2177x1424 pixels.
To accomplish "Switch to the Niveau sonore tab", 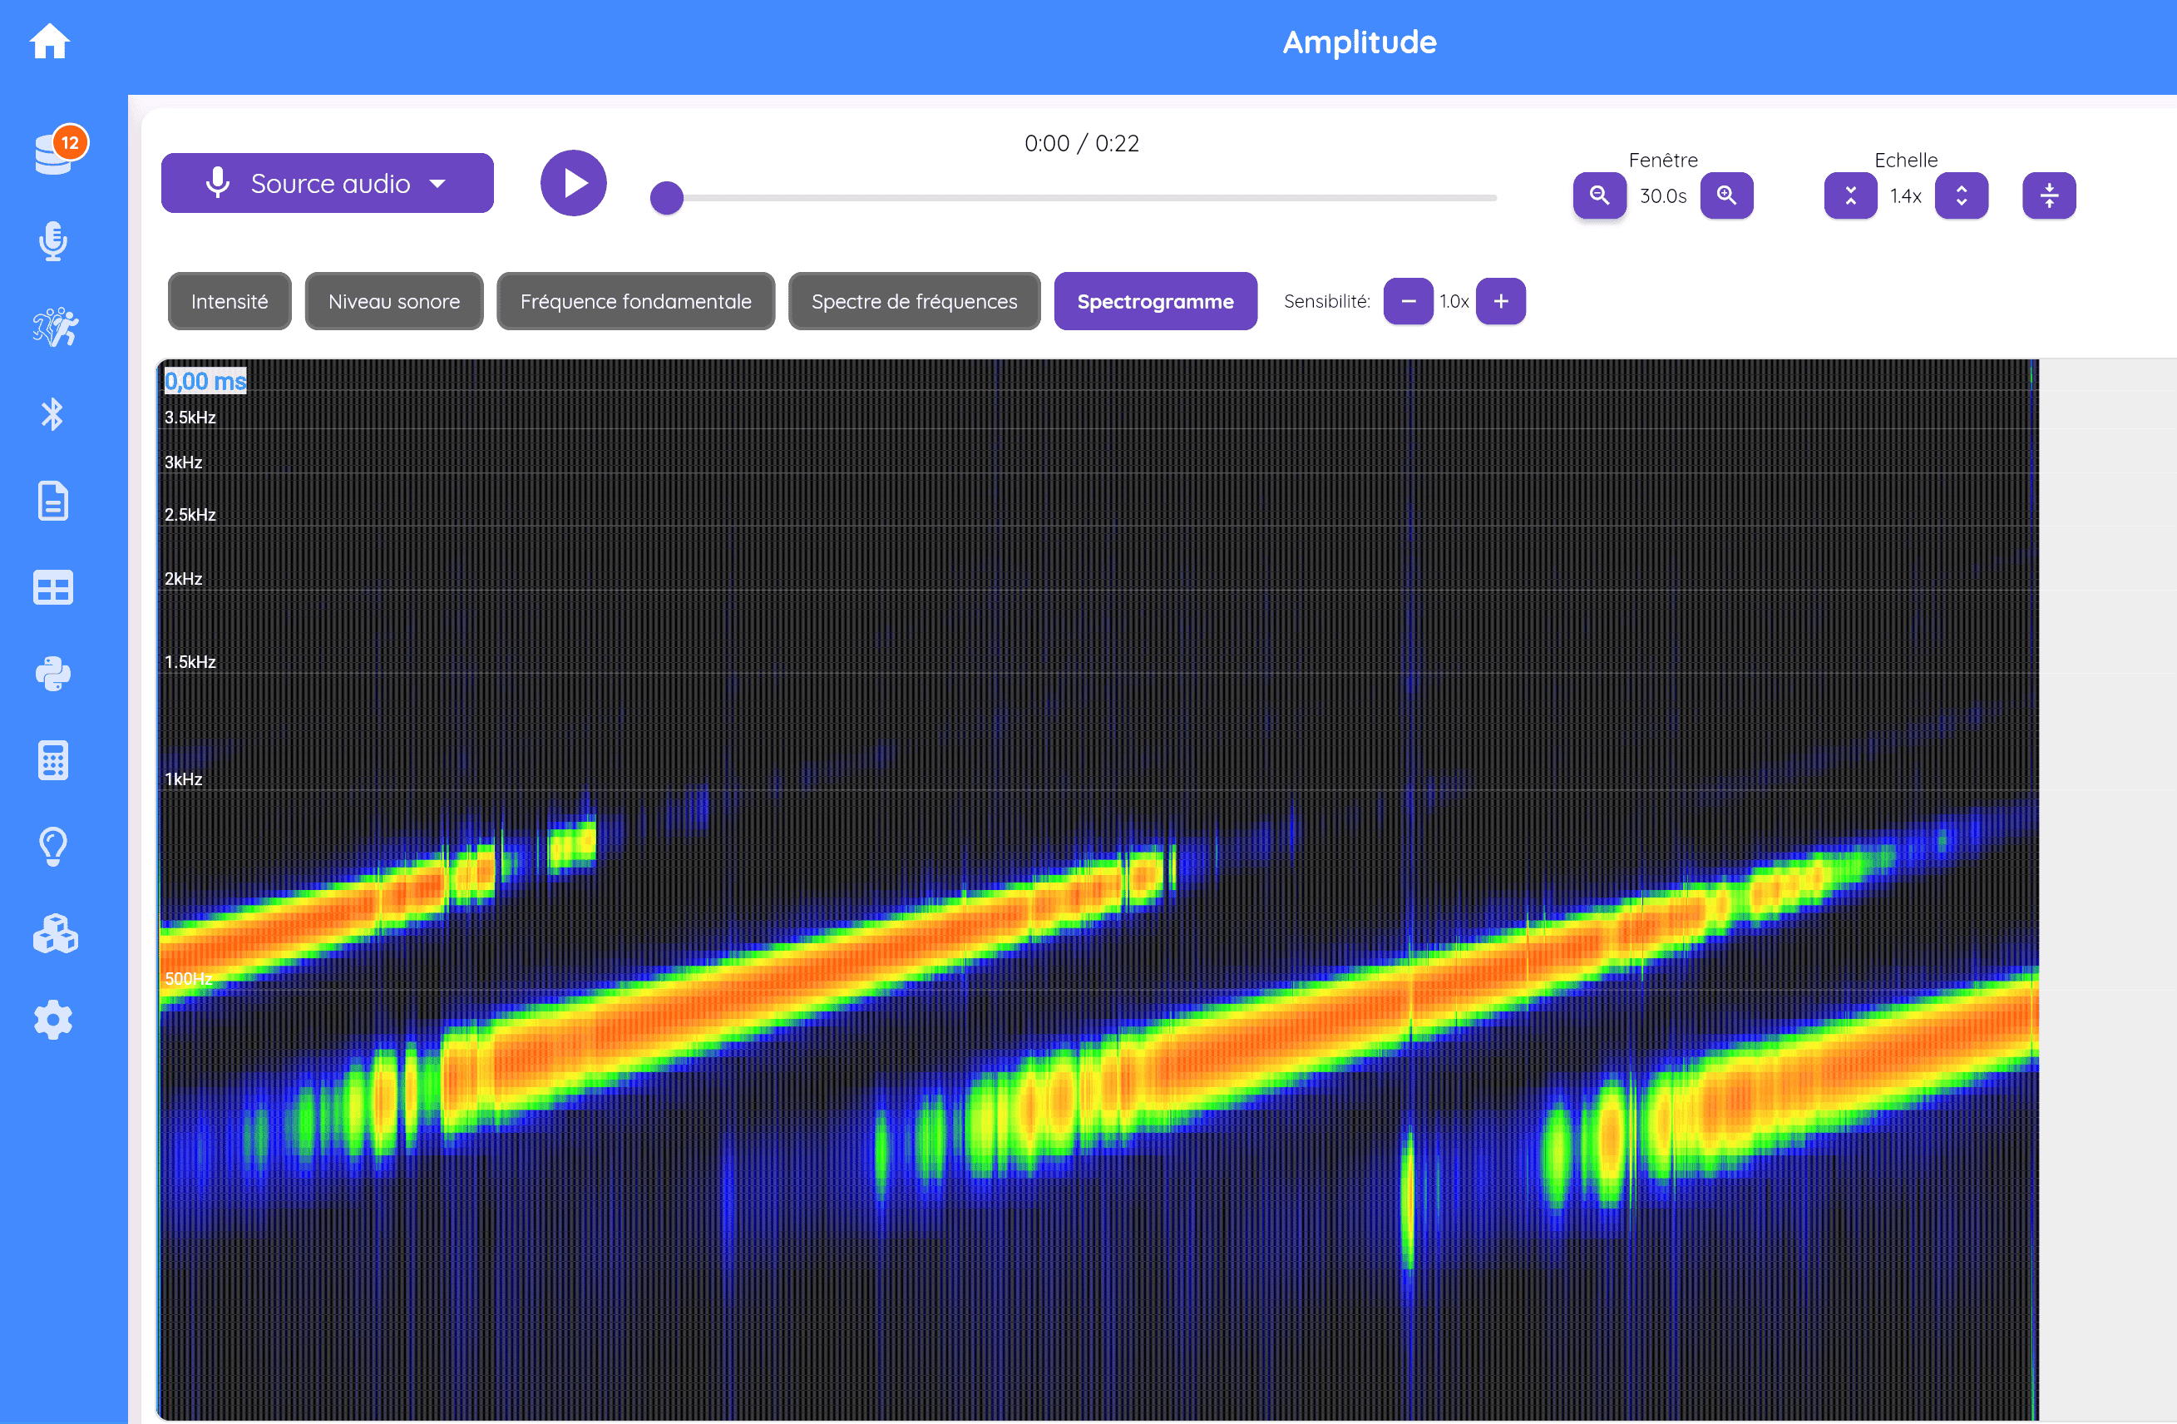I will [x=394, y=301].
